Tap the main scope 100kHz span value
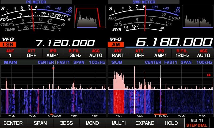This screenshot has width=214, height=128. pyautogui.click(x=97, y=62)
